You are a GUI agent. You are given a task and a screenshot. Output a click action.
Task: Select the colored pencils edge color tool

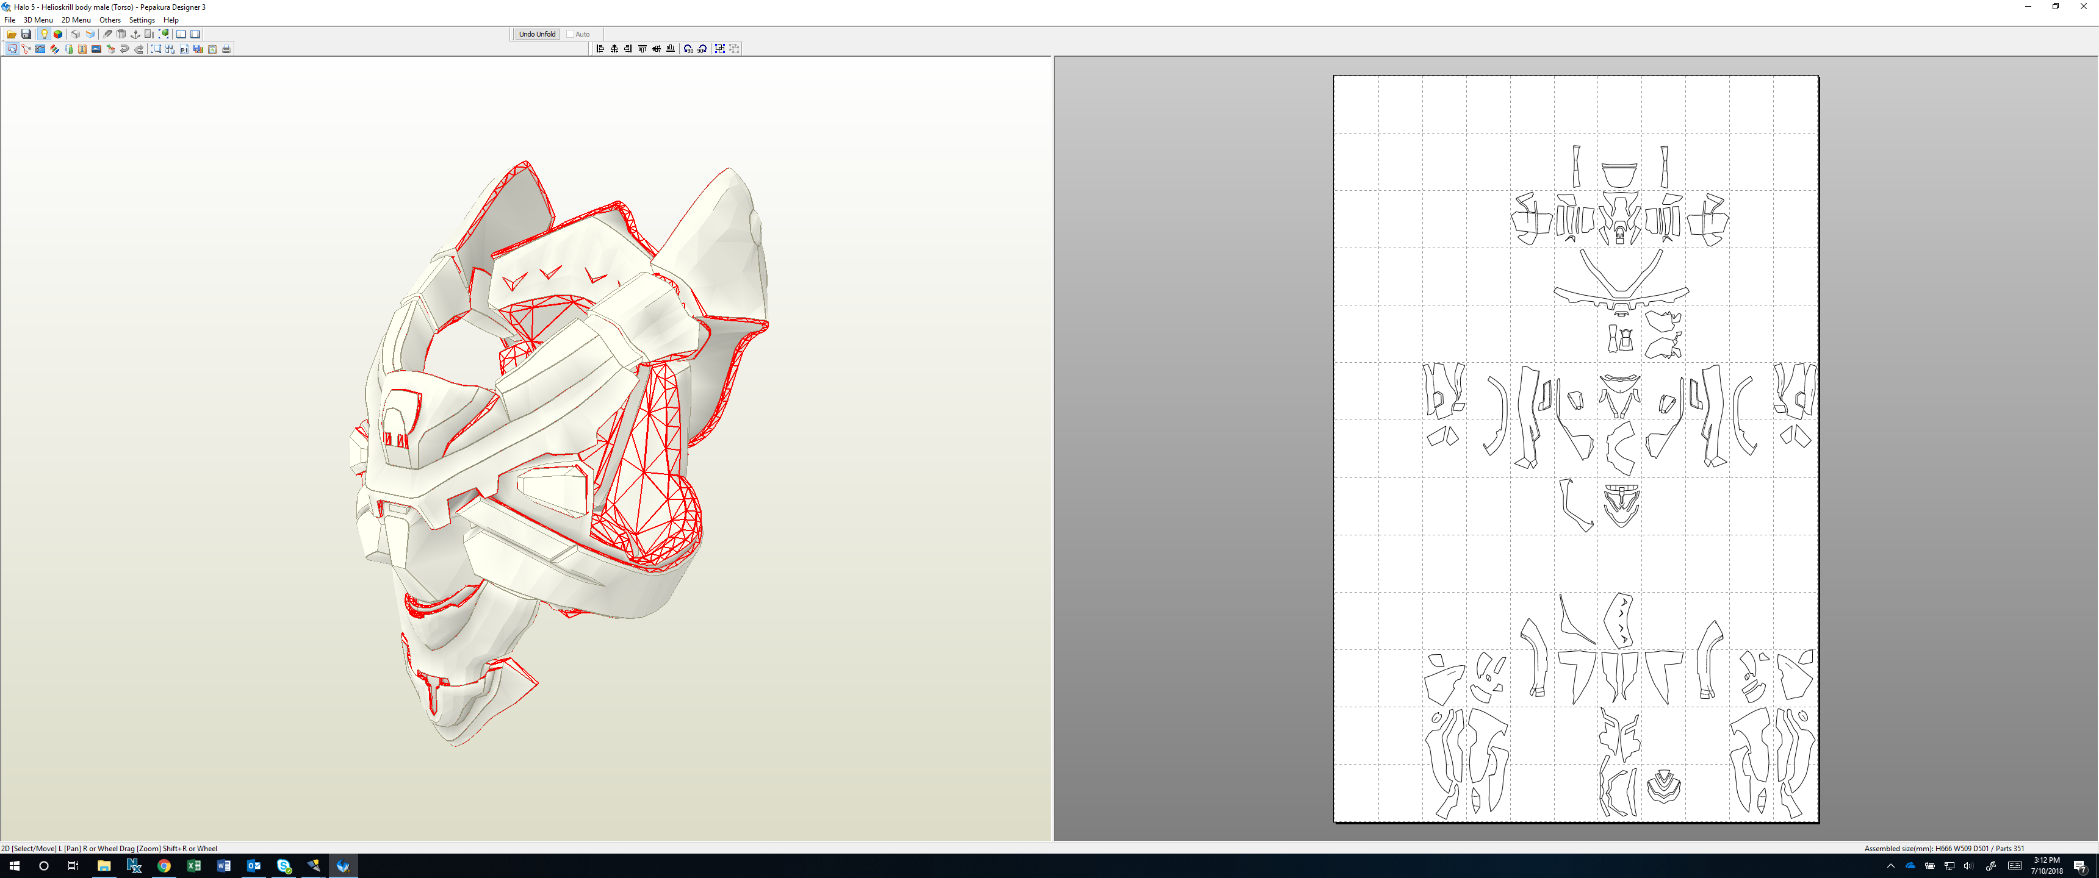[x=54, y=49]
